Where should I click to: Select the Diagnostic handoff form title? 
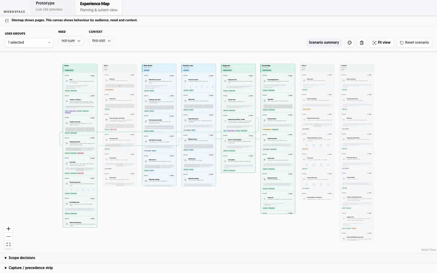point(353,138)
